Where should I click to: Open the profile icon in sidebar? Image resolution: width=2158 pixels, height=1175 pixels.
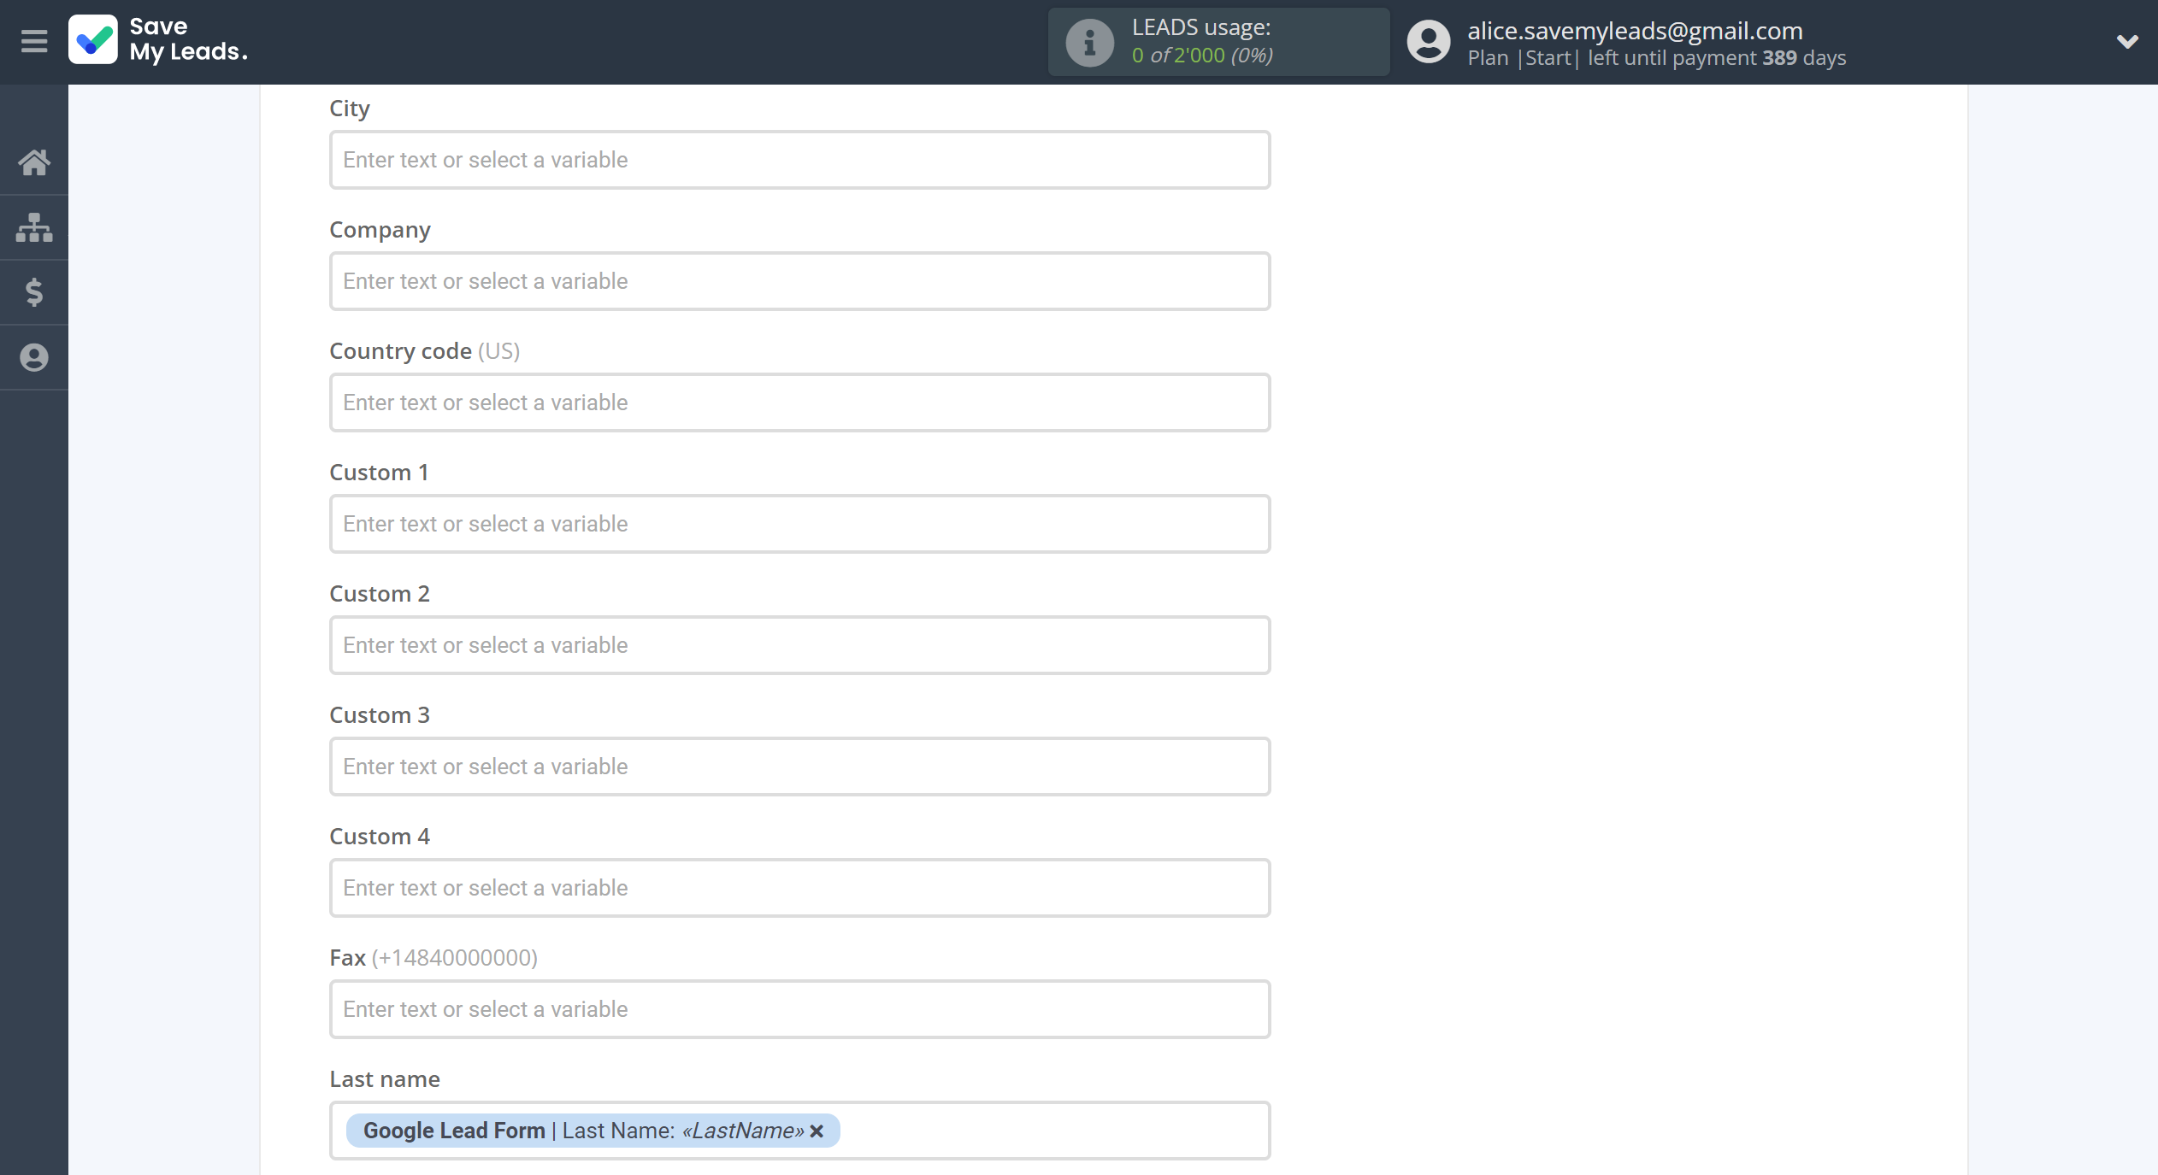pos(34,357)
